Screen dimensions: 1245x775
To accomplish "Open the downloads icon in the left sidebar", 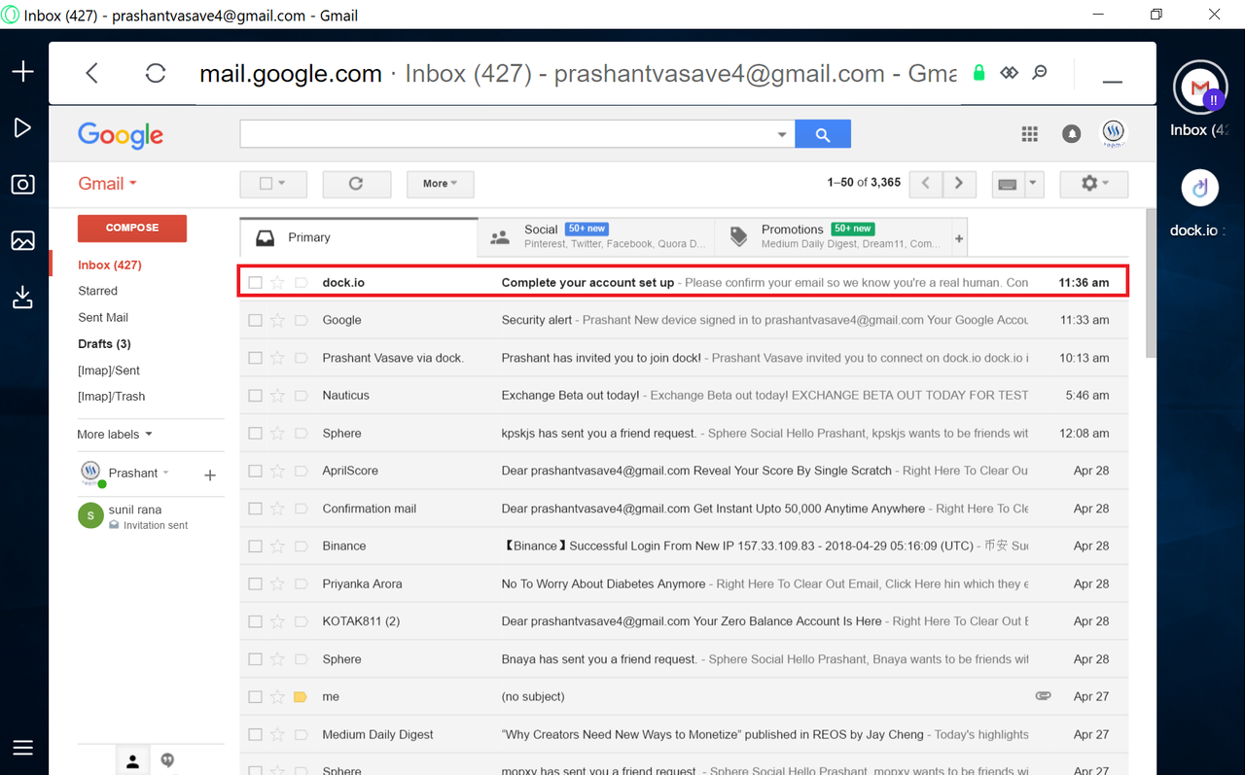I will (x=23, y=297).
